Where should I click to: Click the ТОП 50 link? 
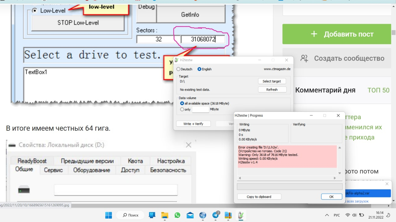pyautogui.click(x=378, y=90)
